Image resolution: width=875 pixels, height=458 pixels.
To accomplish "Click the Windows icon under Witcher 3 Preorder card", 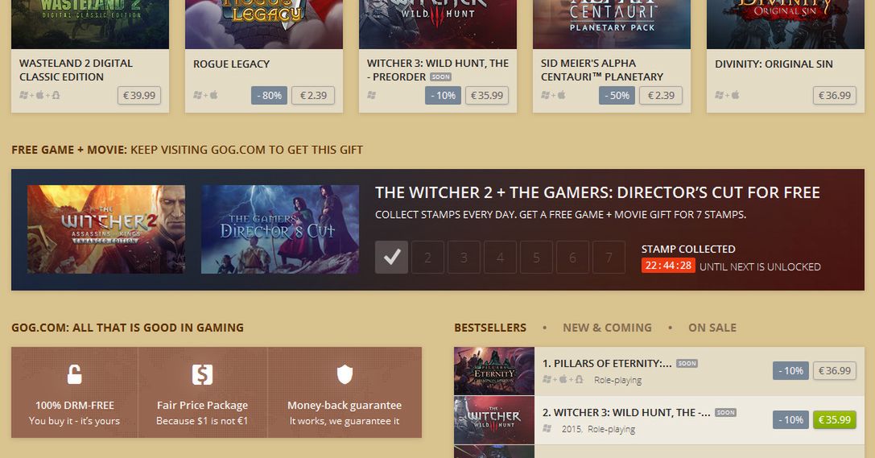I will pyautogui.click(x=371, y=96).
